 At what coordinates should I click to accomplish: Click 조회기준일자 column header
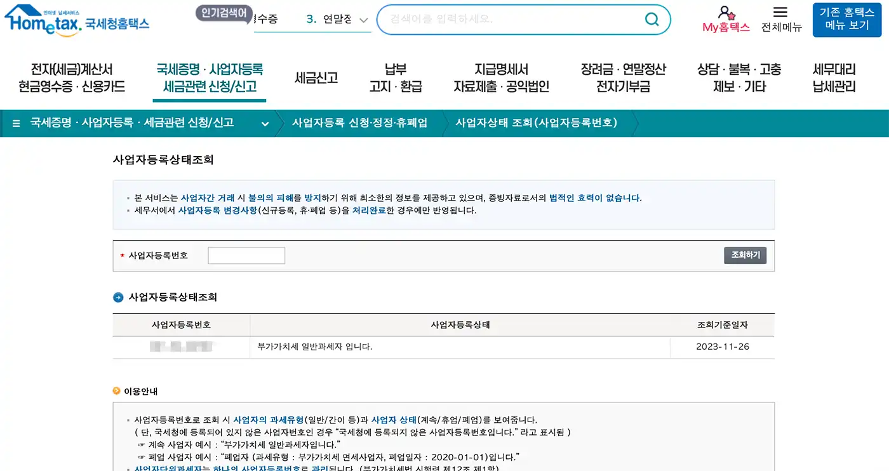723,325
